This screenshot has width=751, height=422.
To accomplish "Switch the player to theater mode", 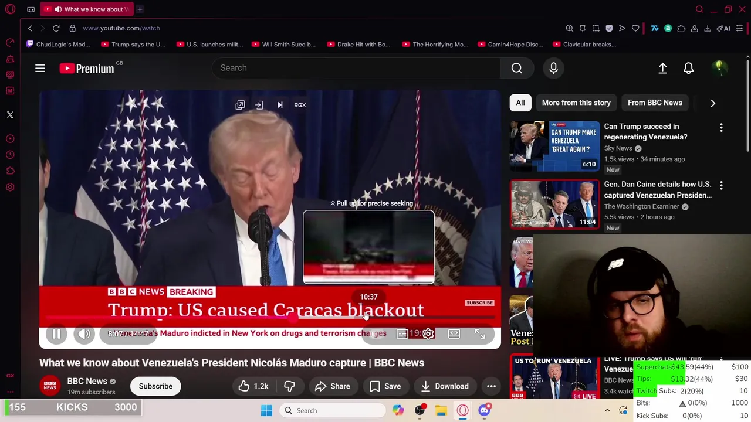I will point(454,334).
